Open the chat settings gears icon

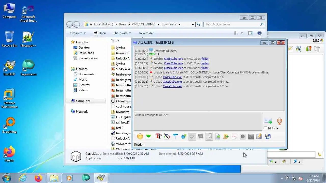[x=184, y=136]
